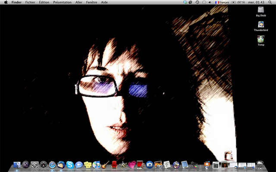Open the Big Dédé hard drive

[261, 12]
